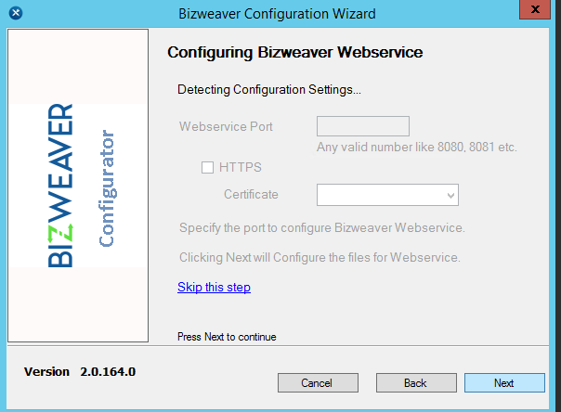561x412 pixels.
Task: Click the Skip this step link
Action: click(214, 287)
